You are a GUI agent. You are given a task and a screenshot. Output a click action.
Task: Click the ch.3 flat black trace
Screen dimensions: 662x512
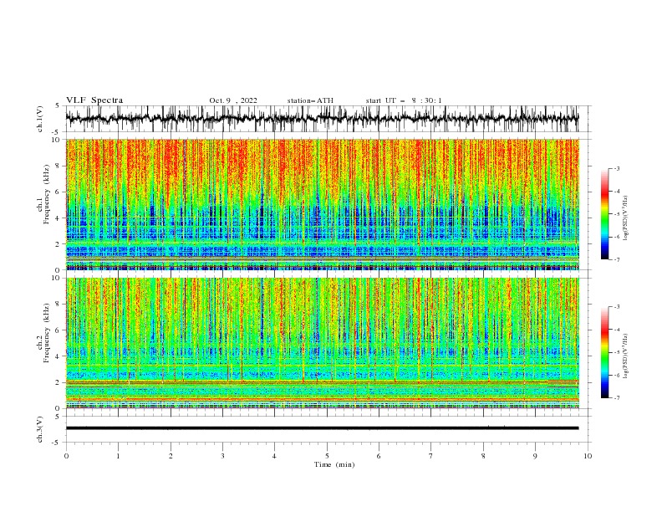(x=322, y=428)
